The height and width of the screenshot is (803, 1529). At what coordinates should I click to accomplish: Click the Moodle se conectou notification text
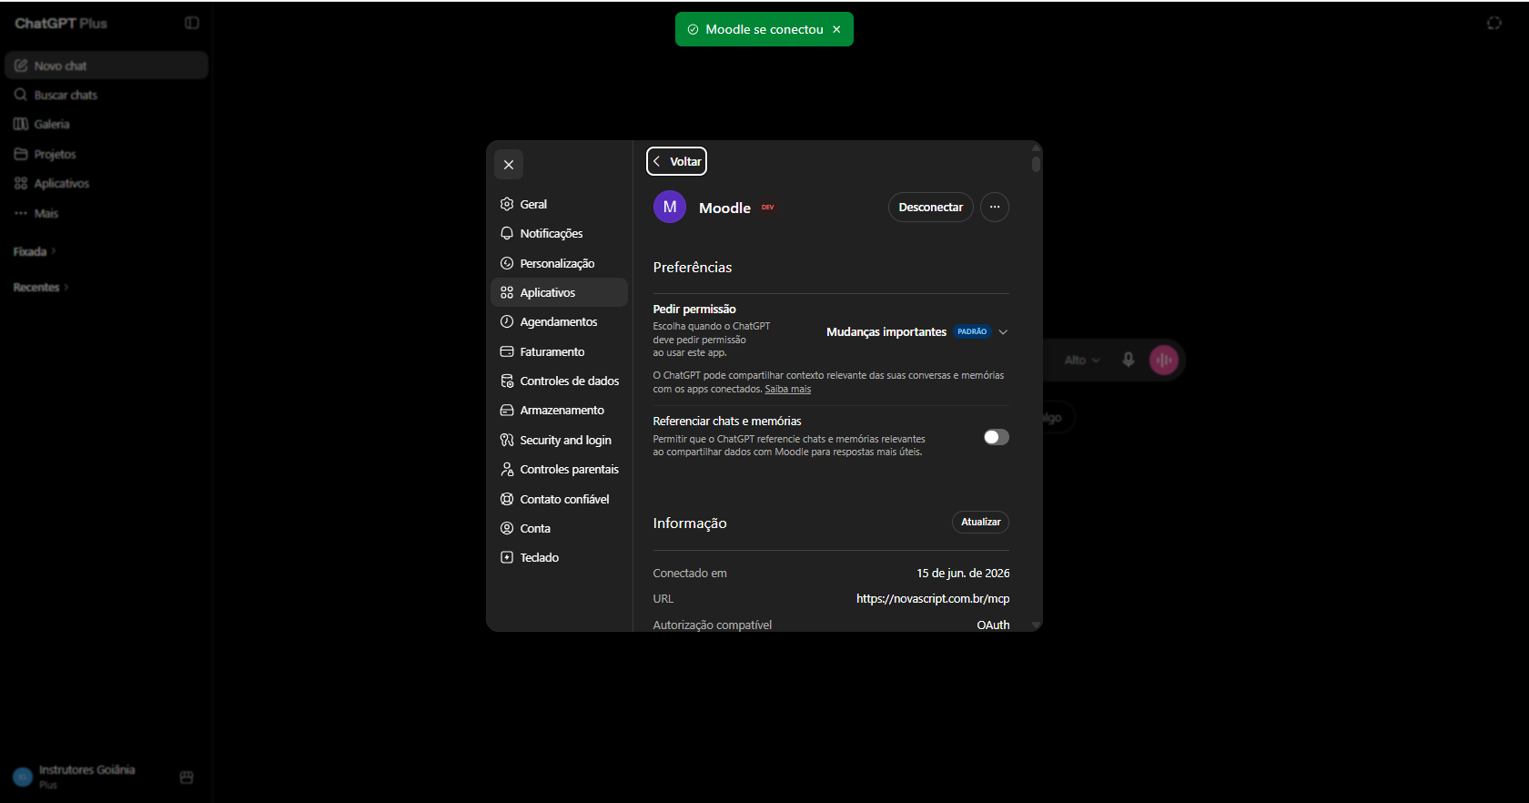point(764,29)
